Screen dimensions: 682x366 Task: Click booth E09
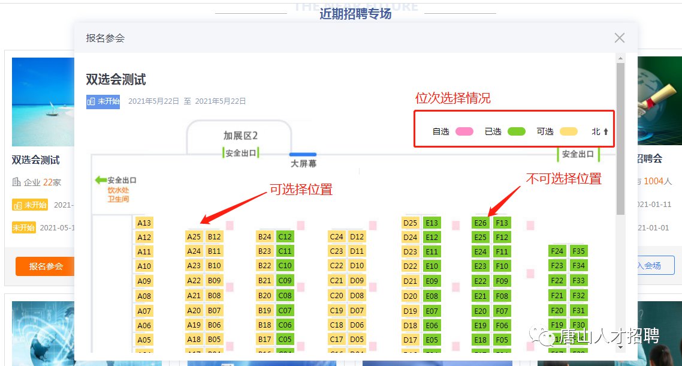point(432,281)
